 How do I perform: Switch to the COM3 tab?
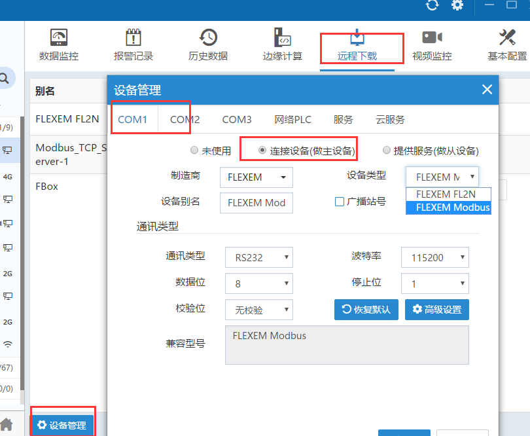(237, 119)
